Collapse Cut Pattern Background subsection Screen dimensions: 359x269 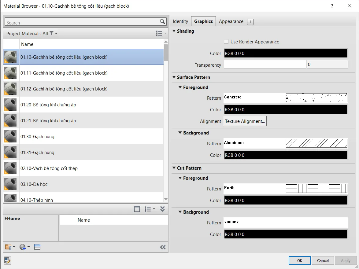click(180, 212)
